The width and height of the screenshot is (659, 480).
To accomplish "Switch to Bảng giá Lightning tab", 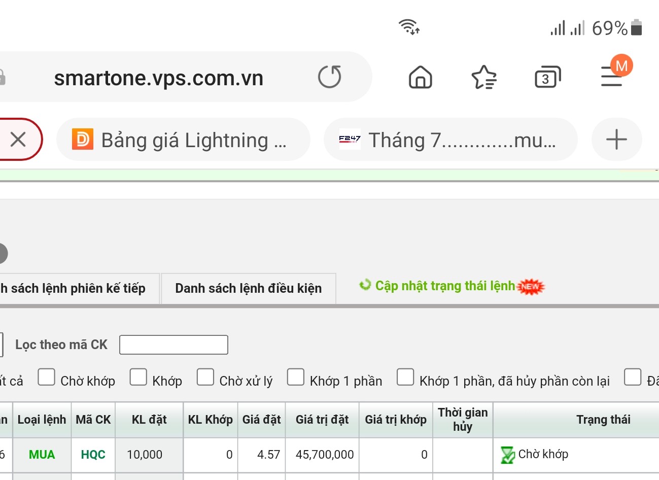I will [183, 140].
